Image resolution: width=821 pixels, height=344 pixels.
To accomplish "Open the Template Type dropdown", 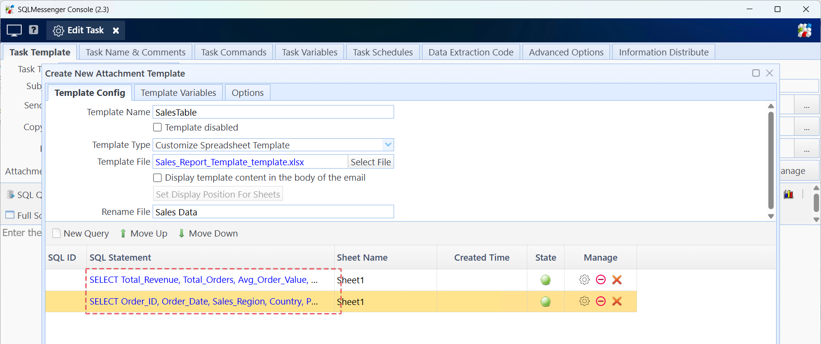I will point(388,145).
